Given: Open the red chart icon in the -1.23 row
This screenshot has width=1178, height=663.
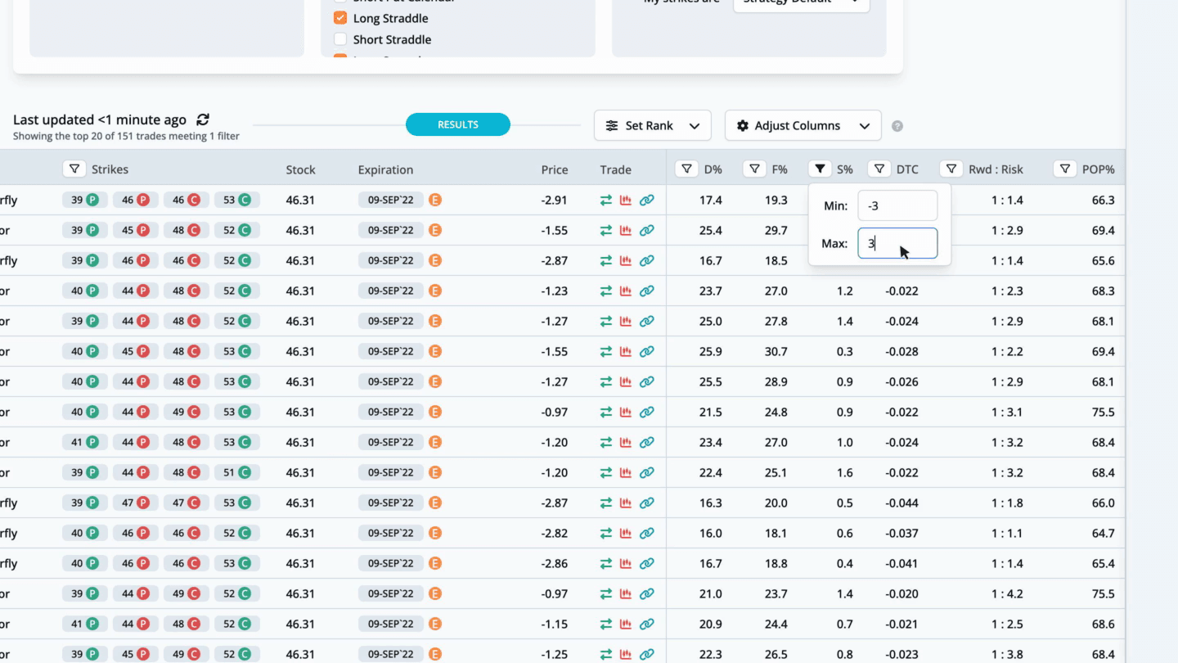Looking at the screenshot, I should (x=626, y=291).
